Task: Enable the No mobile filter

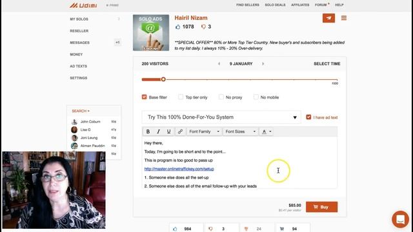Action: click(256, 97)
